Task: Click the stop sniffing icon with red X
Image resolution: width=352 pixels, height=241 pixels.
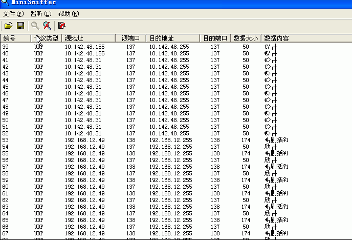Action: 47,25
